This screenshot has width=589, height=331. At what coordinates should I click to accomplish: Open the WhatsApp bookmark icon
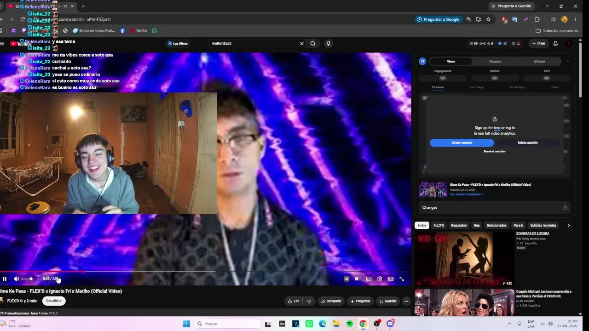point(155,31)
